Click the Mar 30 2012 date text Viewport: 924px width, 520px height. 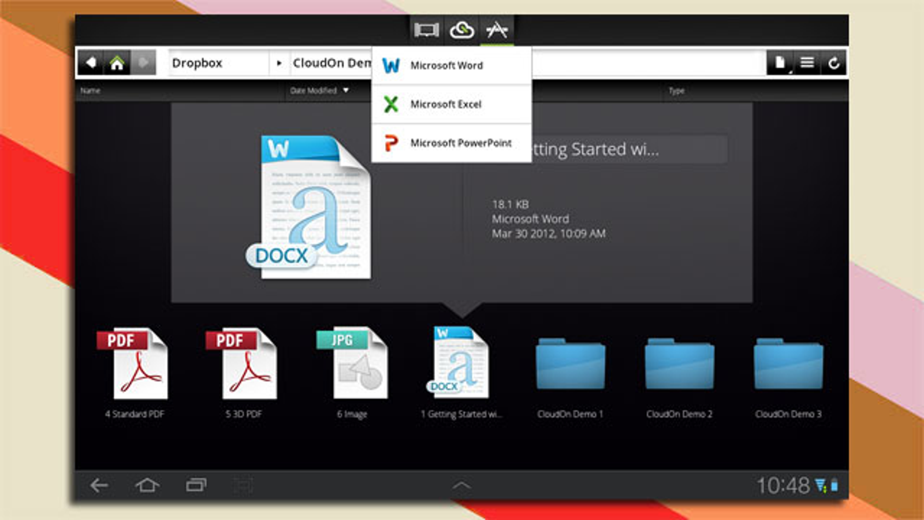pyautogui.click(x=549, y=233)
